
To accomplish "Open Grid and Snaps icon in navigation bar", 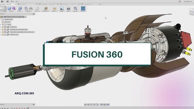I will [105, 105].
